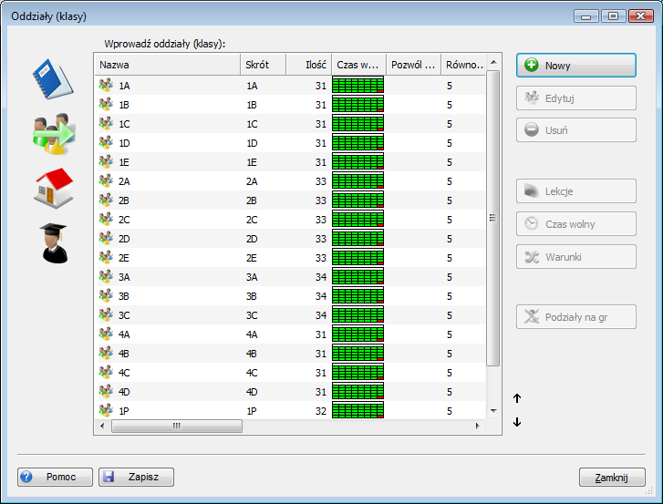Click the Ilość value 32 for 1P

point(321,411)
